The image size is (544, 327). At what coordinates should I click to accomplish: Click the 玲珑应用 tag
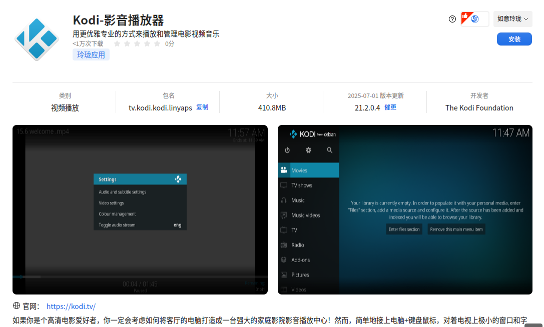coord(91,55)
